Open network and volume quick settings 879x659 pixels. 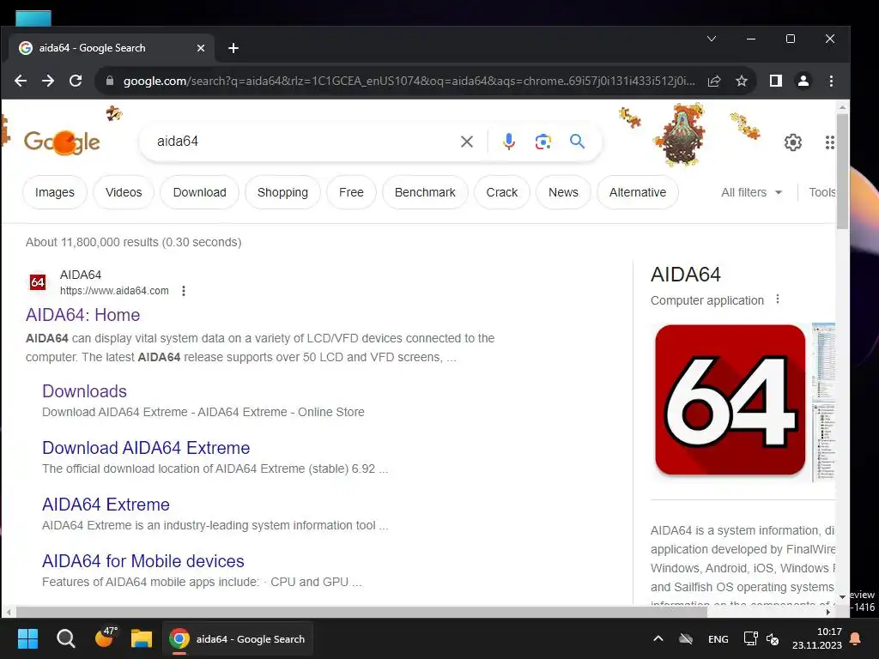point(761,638)
